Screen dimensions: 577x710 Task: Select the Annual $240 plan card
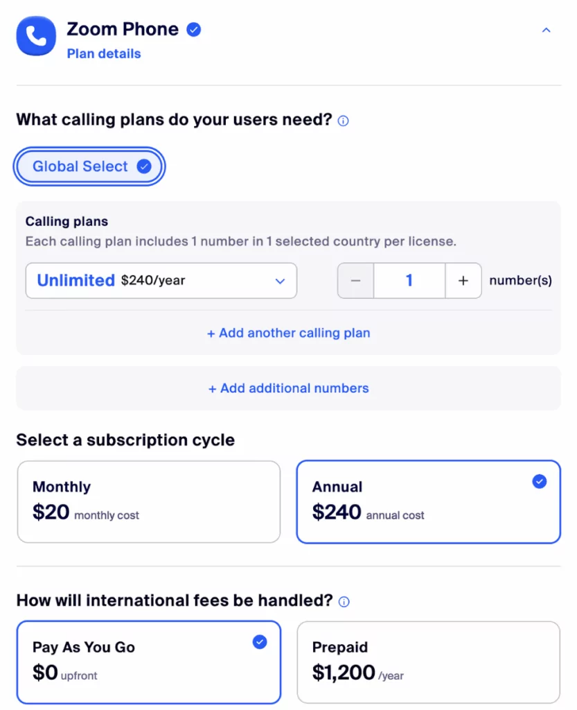coord(428,501)
